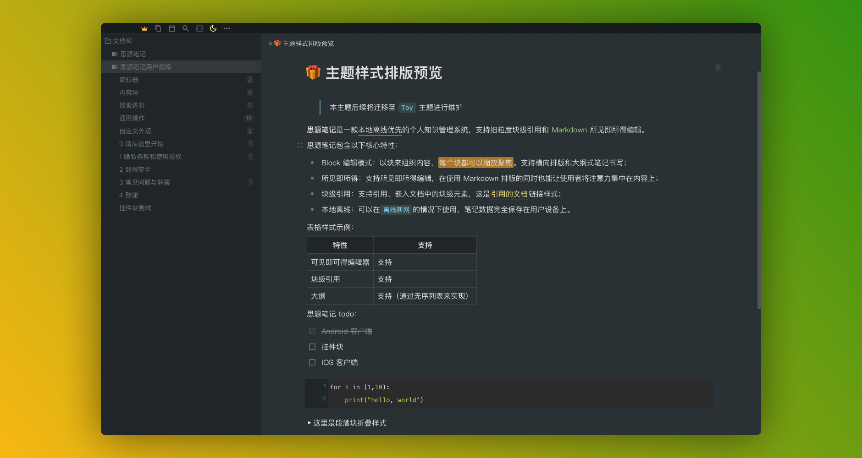Click the crown subscription icon

point(144,28)
